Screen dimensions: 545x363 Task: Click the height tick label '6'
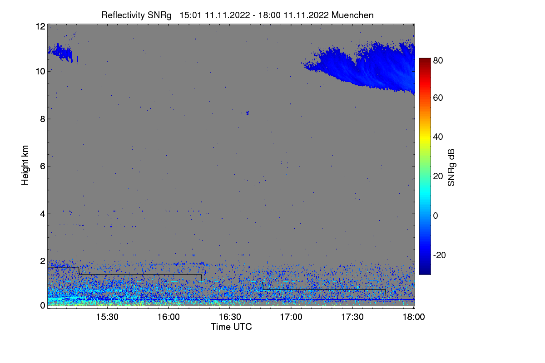coord(42,166)
